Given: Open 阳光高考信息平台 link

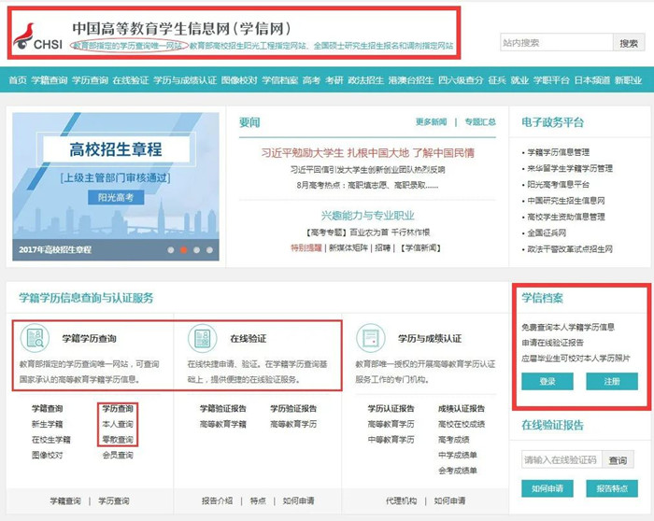Looking at the screenshot, I should 558,184.
